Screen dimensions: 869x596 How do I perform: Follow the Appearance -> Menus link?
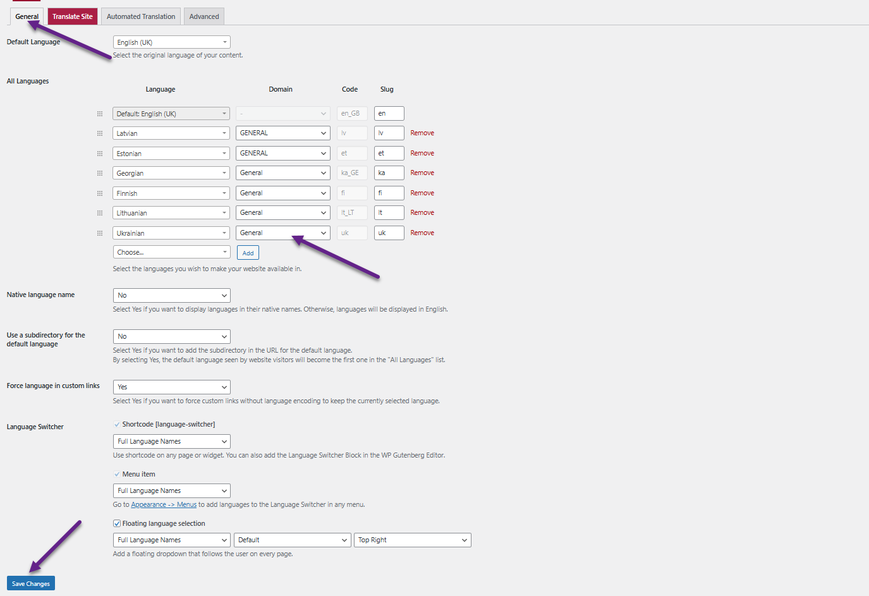coord(164,504)
